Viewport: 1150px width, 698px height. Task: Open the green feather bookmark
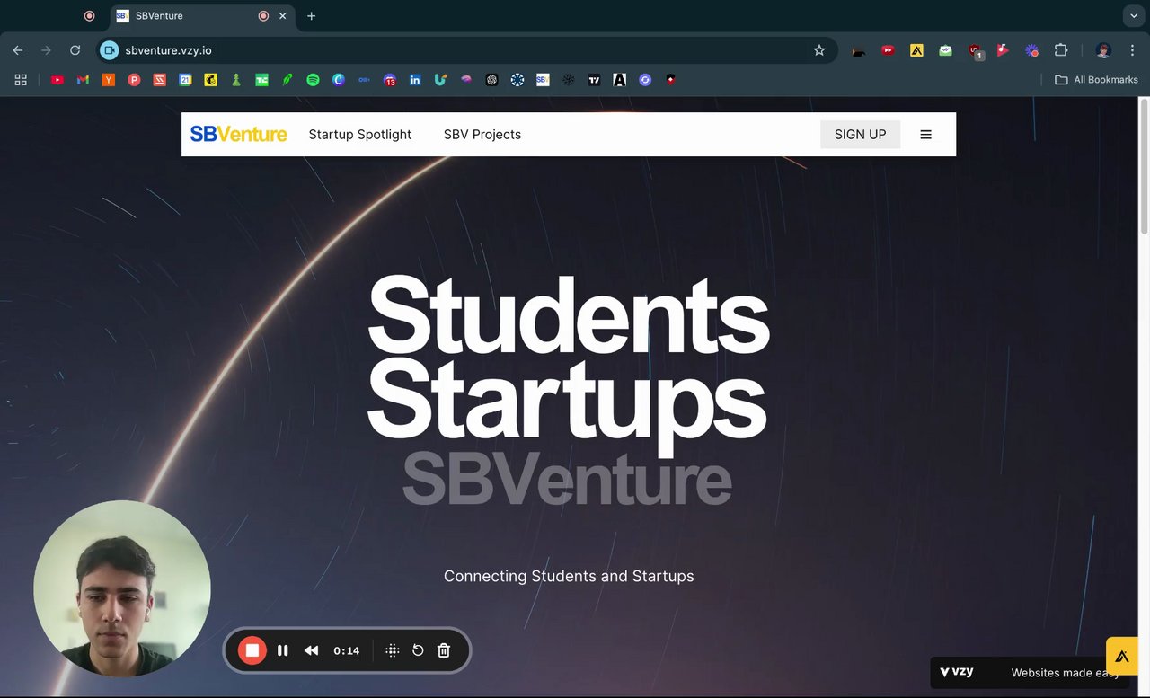click(x=287, y=80)
